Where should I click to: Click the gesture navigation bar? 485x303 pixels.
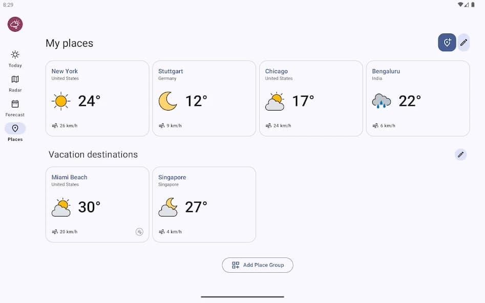click(242, 296)
